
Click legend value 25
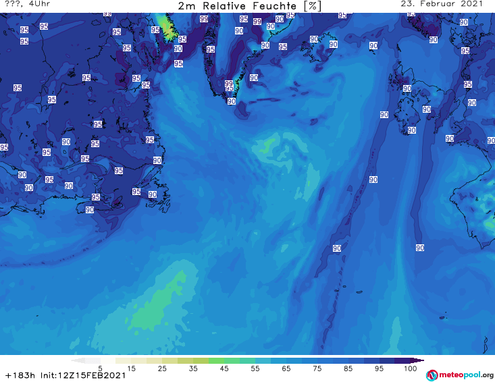coord(162,369)
